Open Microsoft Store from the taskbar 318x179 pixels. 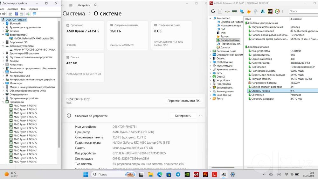pyautogui.click(x=169, y=174)
